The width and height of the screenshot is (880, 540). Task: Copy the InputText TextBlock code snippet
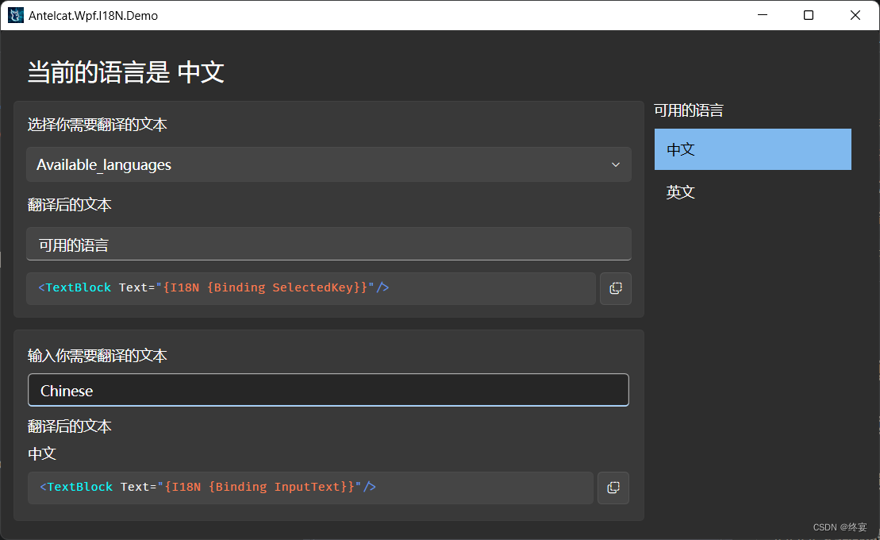click(x=613, y=488)
